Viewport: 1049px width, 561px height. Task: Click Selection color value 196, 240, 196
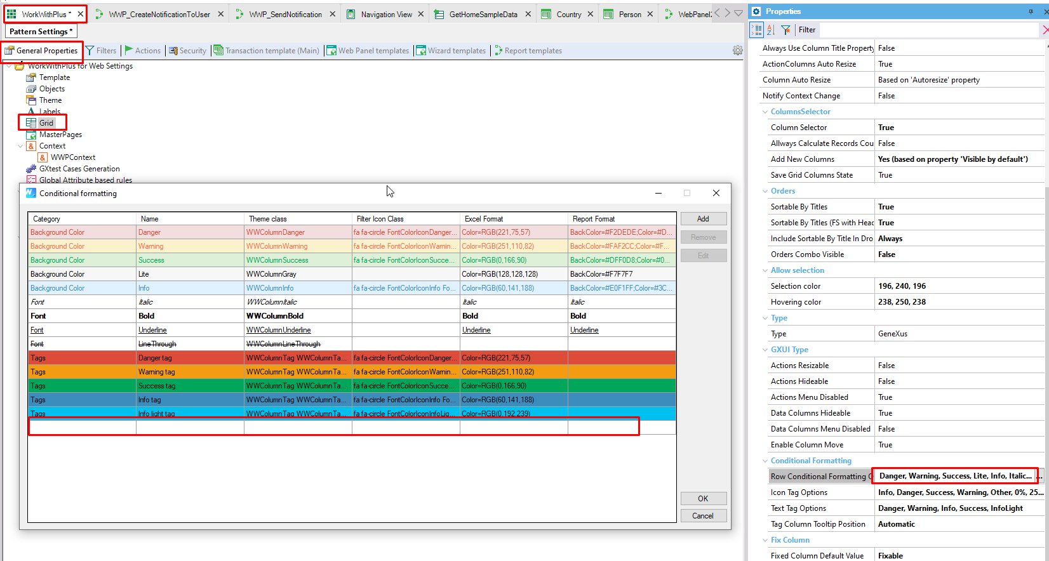pos(959,286)
